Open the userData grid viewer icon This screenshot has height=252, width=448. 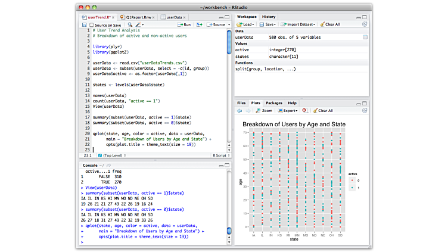coord(365,38)
